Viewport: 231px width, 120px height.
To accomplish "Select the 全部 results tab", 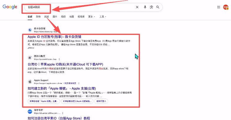I will click(x=30, y=16).
